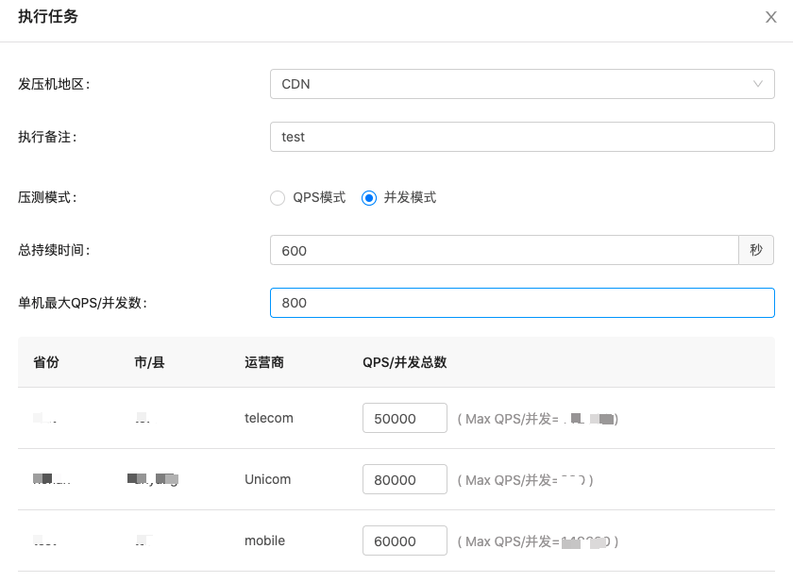Click the 省份 column header
793x582 pixels.
tap(46, 362)
